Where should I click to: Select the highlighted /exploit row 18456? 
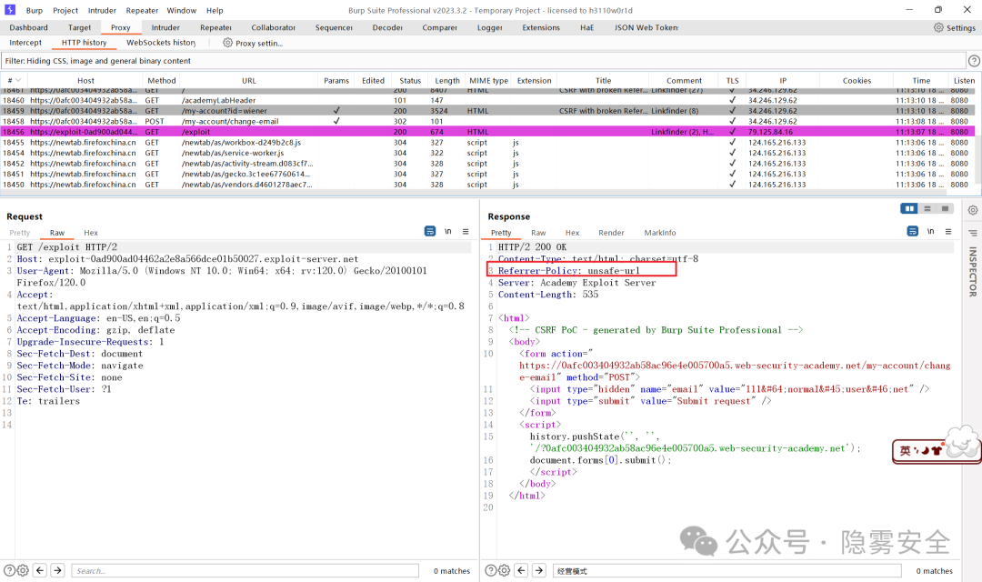(488, 132)
